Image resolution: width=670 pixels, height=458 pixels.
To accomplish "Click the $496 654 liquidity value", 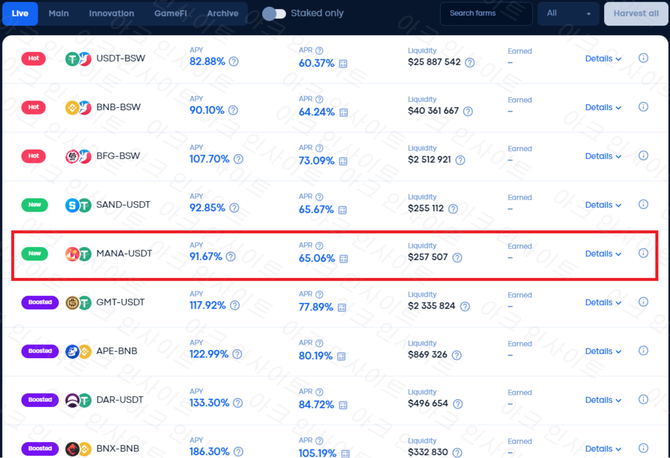I will pyautogui.click(x=428, y=403).
